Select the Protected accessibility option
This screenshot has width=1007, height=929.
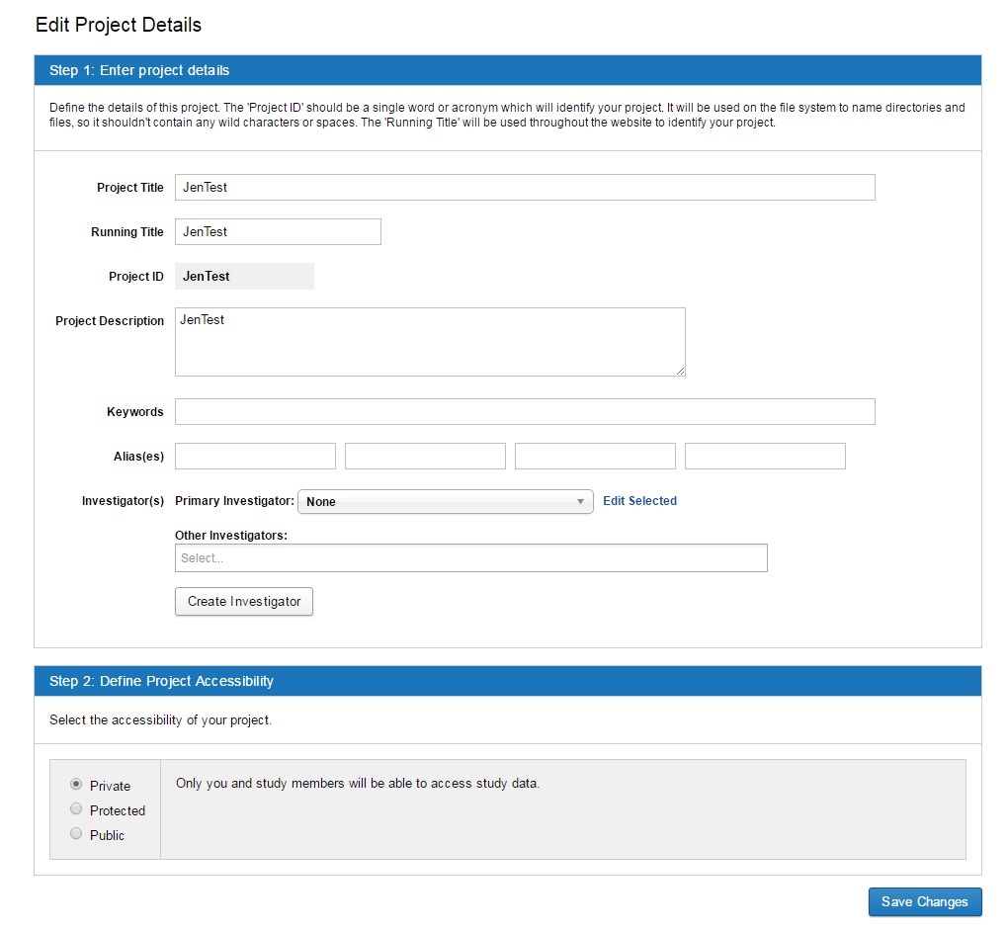point(76,808)
